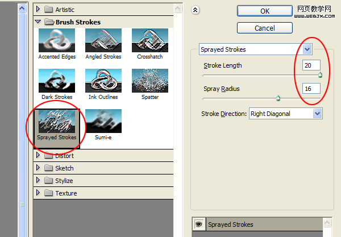This screenshot has height=237, width=341.
Task: Select the Sprayed Strokes effect layer row
Action: coord(257,224)
